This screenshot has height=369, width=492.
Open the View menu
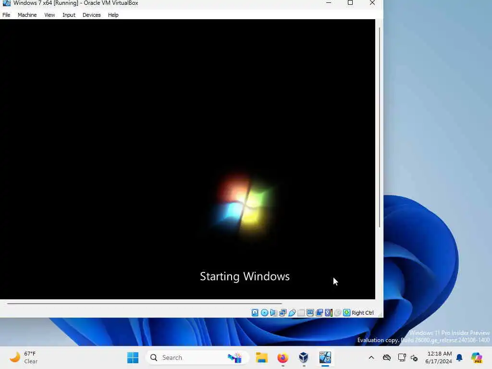(x=49, y=15)
